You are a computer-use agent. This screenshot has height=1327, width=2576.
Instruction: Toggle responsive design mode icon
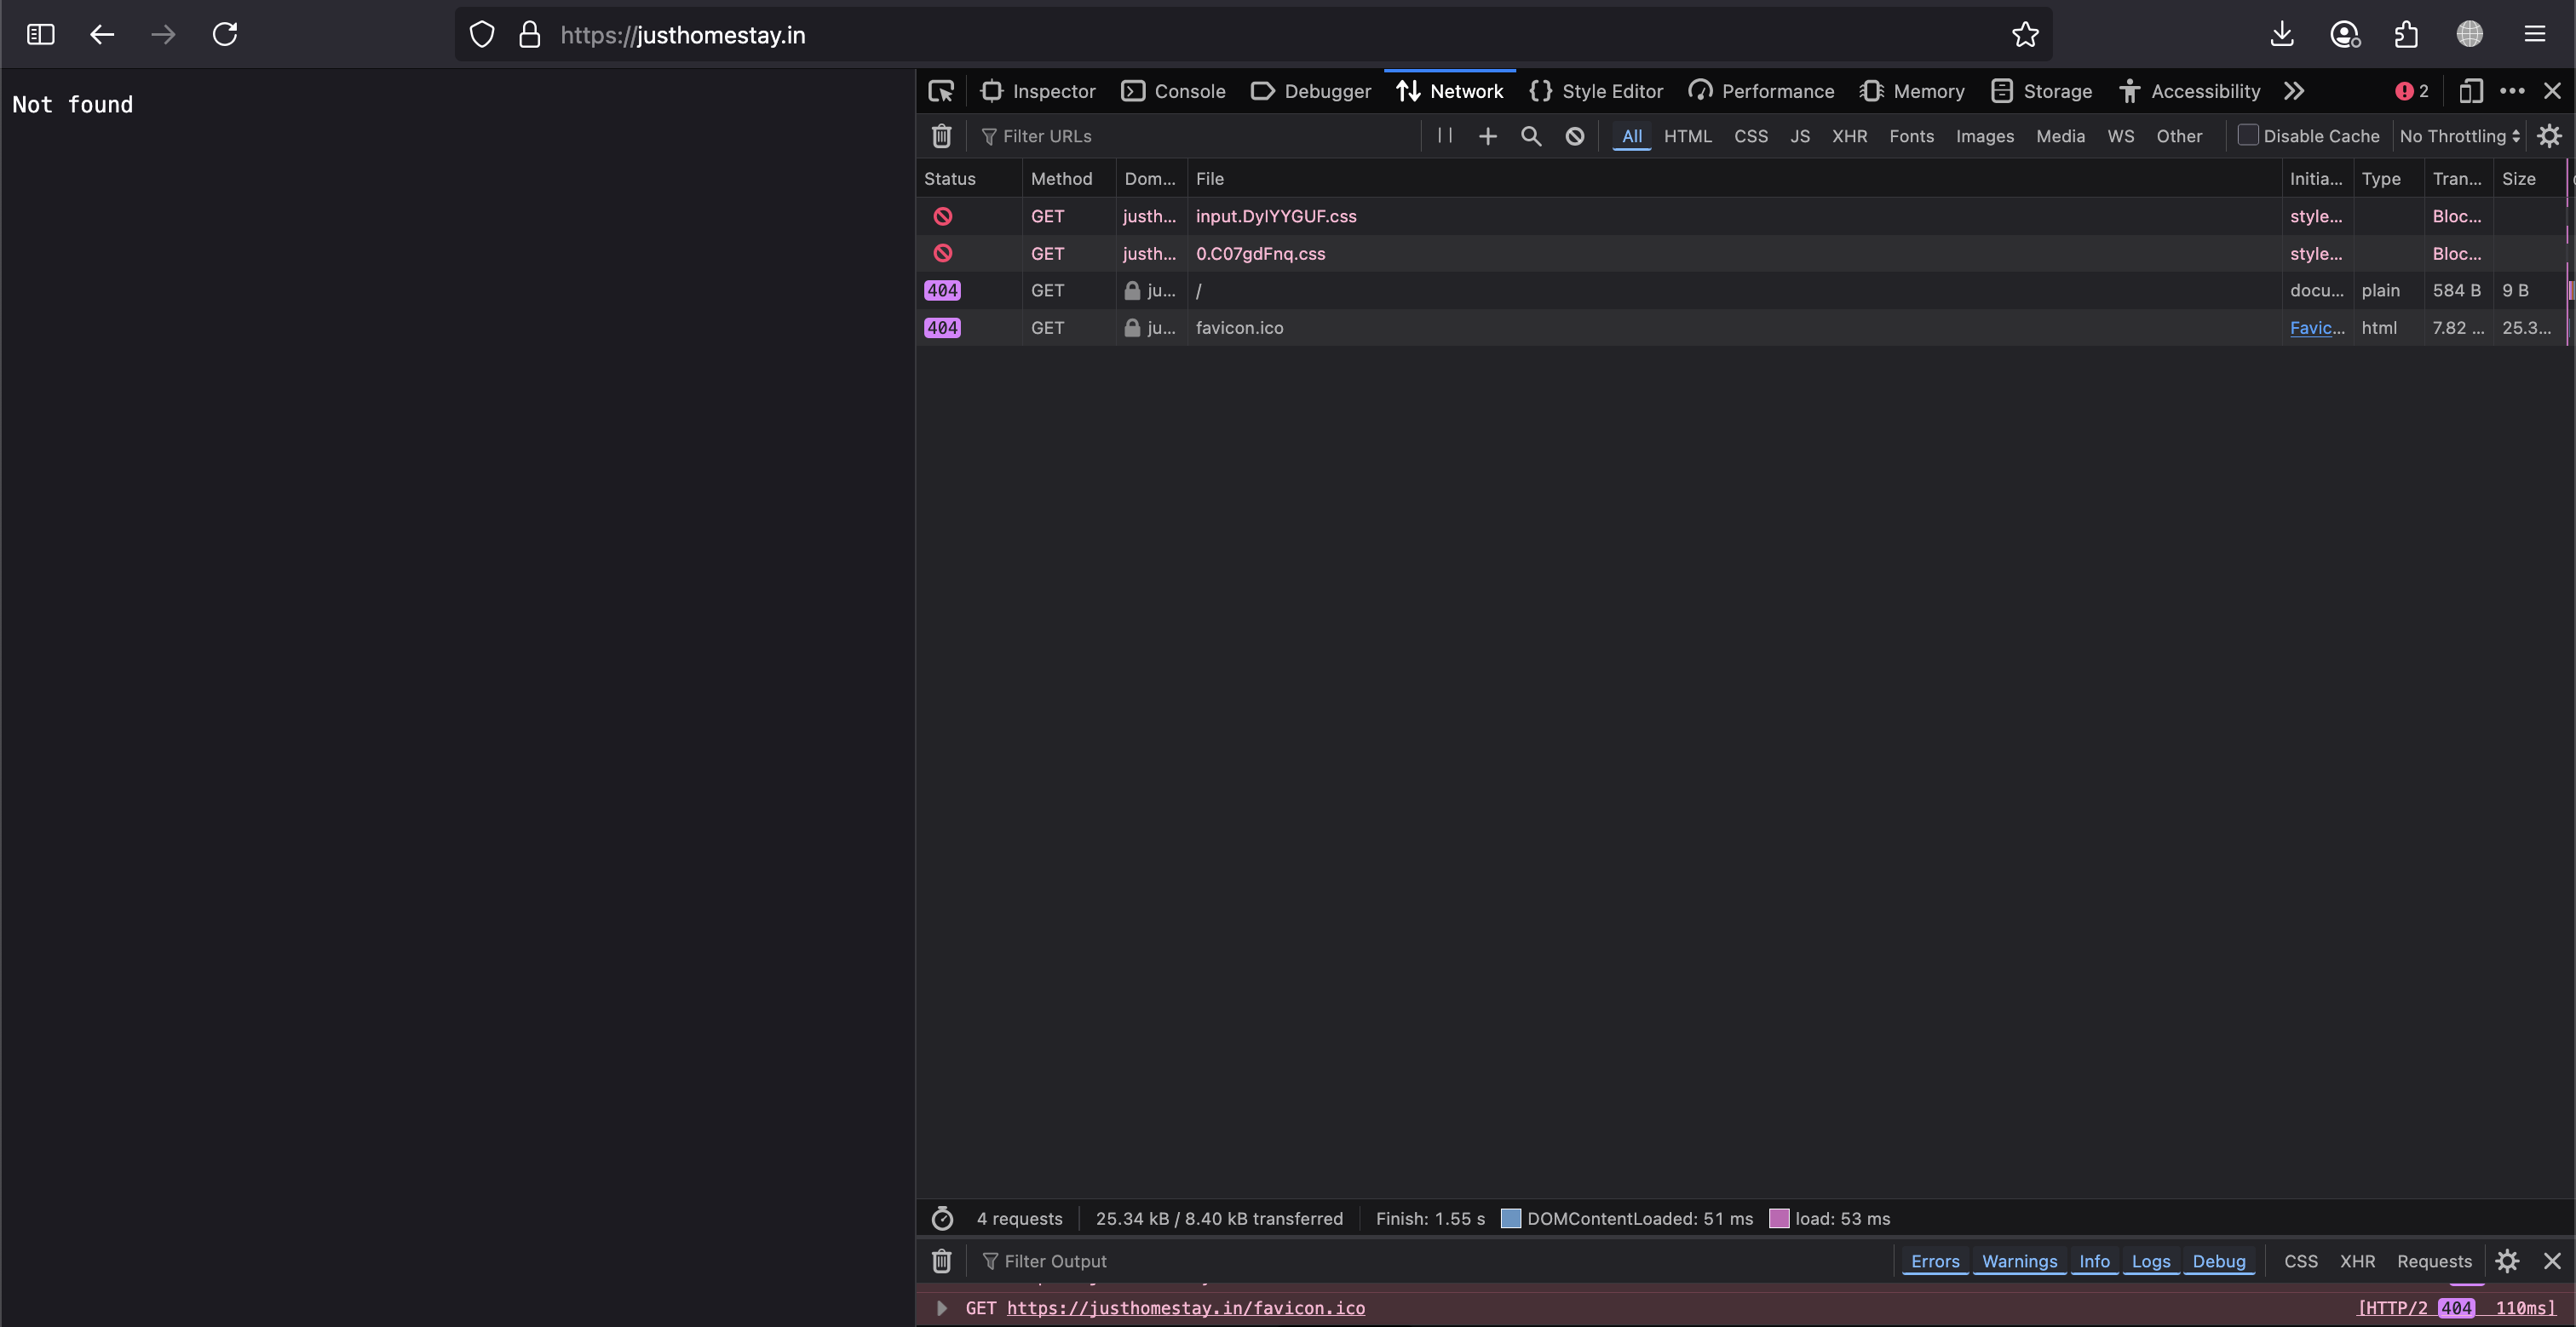click(x=2470, y=91)
